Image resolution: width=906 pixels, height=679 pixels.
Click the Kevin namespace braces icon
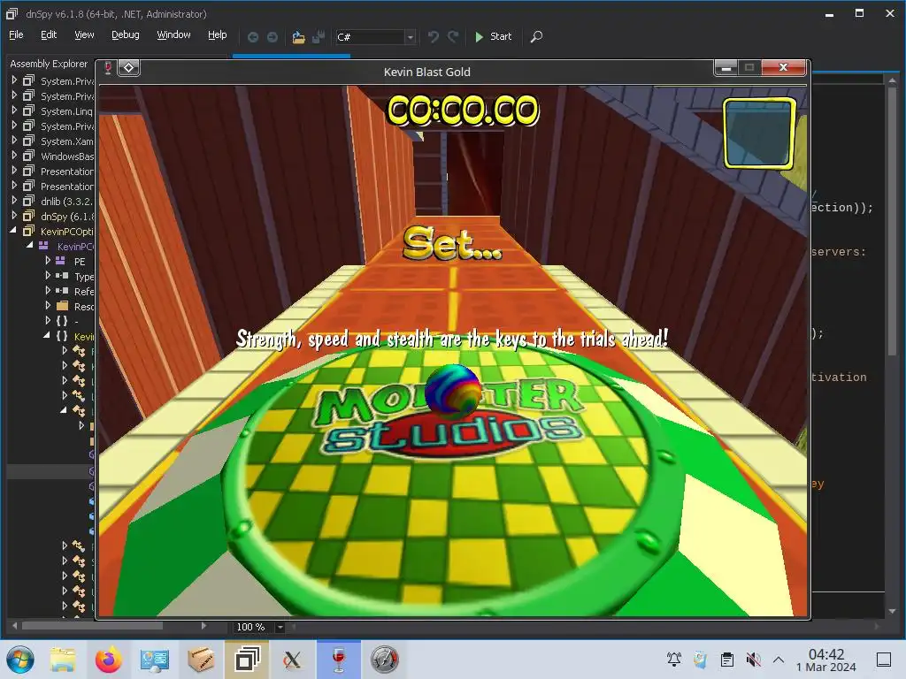(62, 336)
